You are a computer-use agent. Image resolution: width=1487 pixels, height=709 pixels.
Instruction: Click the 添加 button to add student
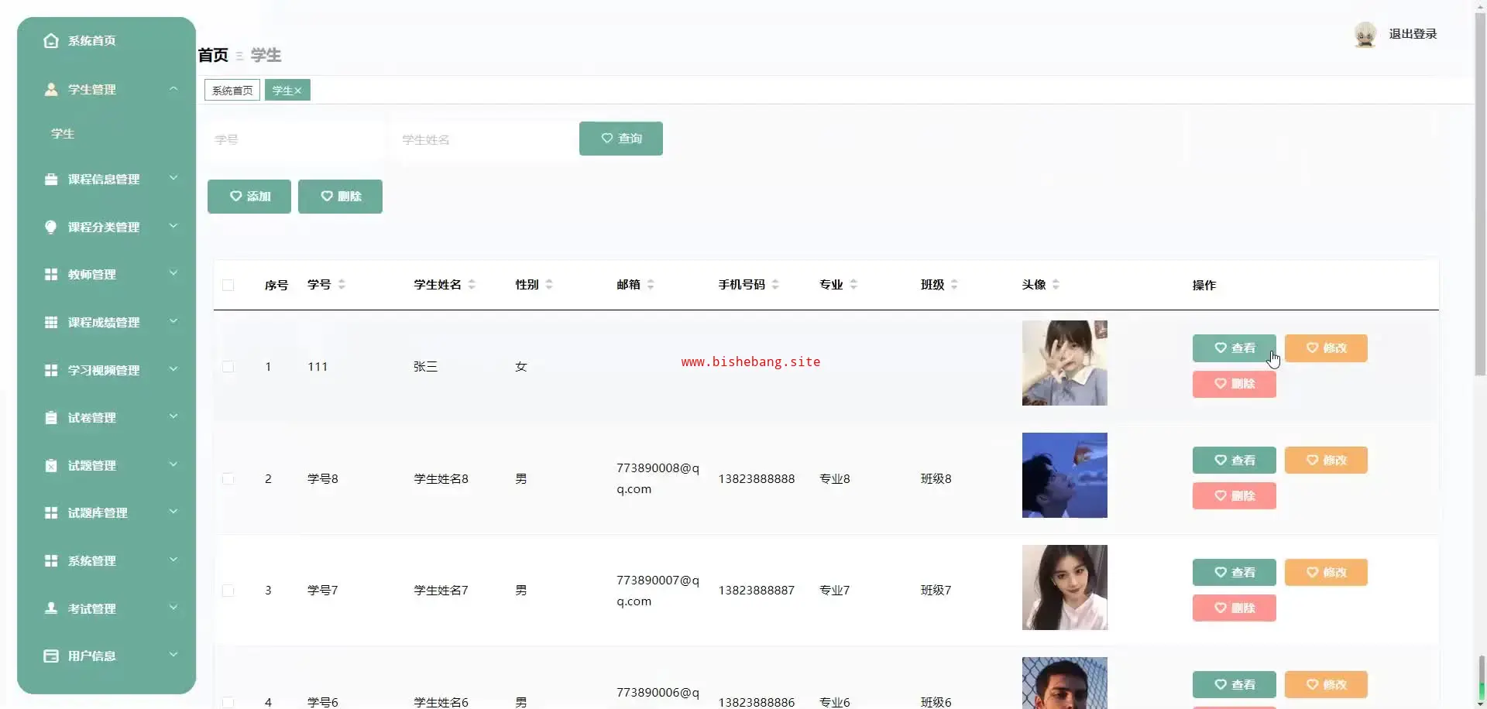pos(249,197)
